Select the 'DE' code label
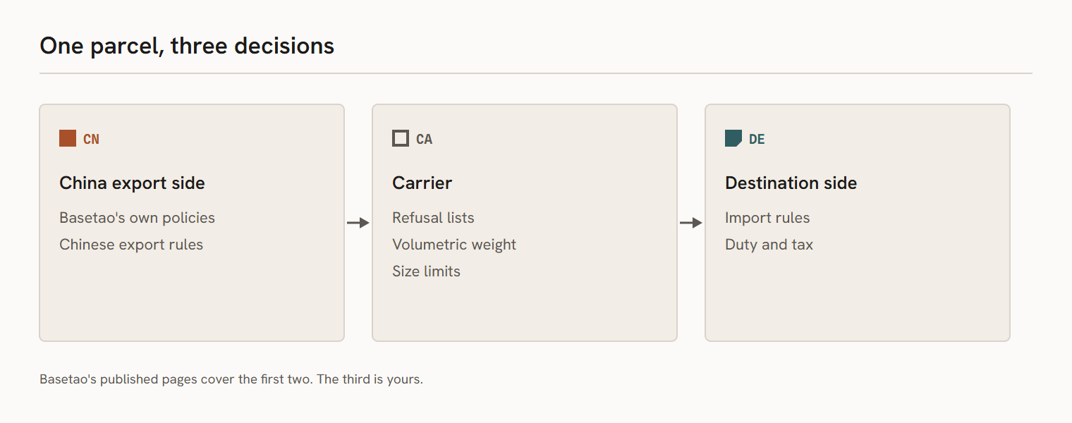The image size is (1072, 423). tap(757, 139)
